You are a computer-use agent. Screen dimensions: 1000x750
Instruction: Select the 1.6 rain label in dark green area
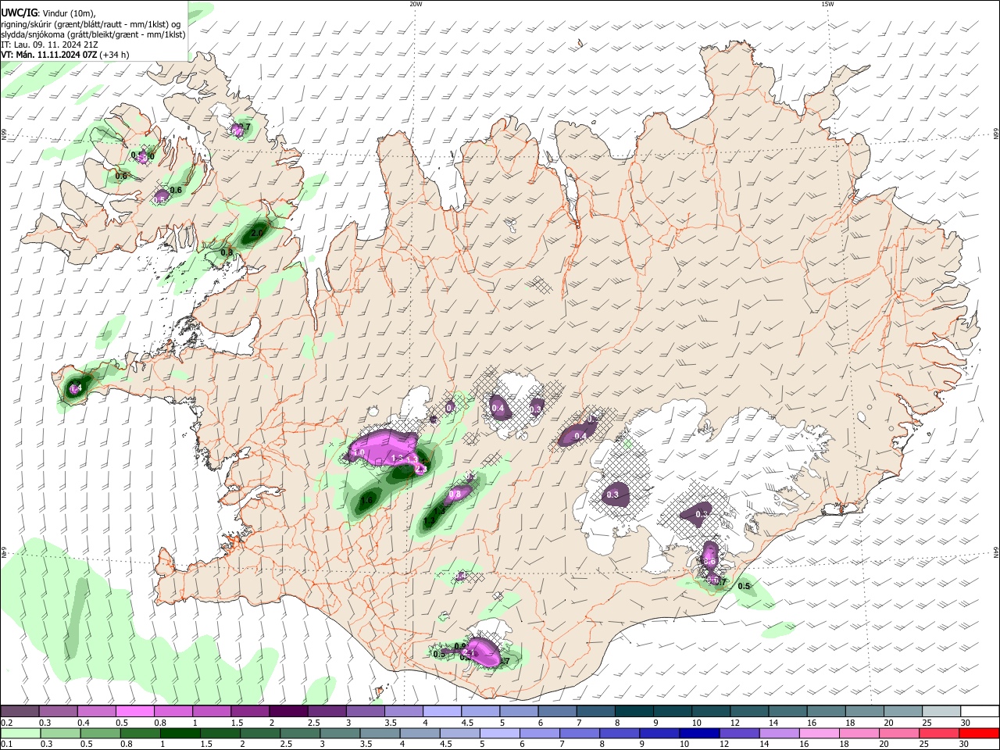coord(366,500)
